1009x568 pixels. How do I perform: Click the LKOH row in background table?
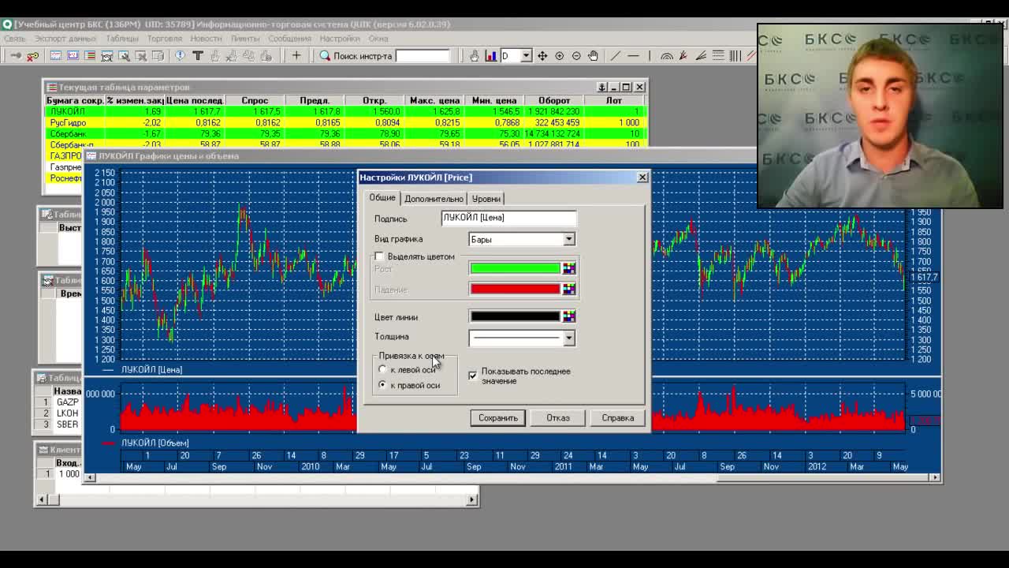[x=67, y=413]
